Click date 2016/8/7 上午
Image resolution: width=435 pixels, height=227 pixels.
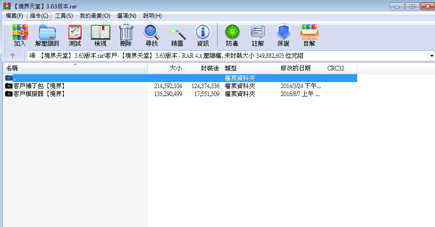300,94
